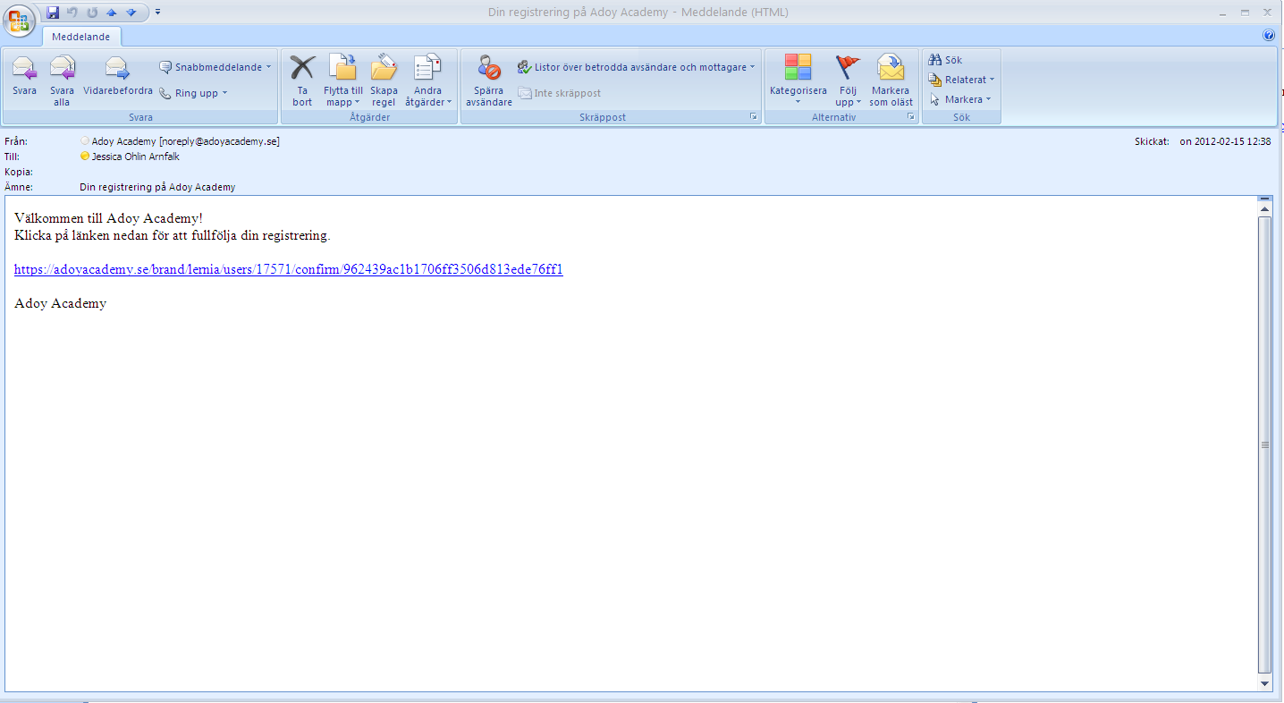Click the Redo arrow in the quick access toolbar
The width and height of the screenshot is (1284, 703).
pyautogui.click(x=92, y=13)
